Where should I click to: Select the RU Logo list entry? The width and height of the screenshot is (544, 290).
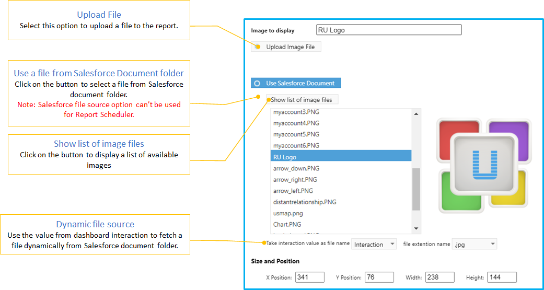[341, 156]
